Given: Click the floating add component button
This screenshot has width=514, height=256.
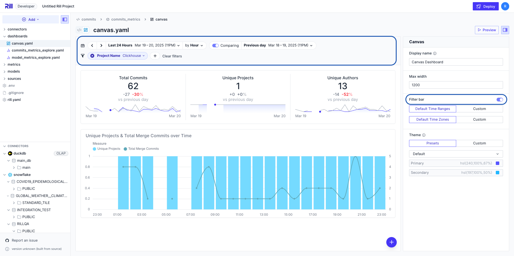Looking at the screenshot, I should pyautogui.click(x=391, y=242).
